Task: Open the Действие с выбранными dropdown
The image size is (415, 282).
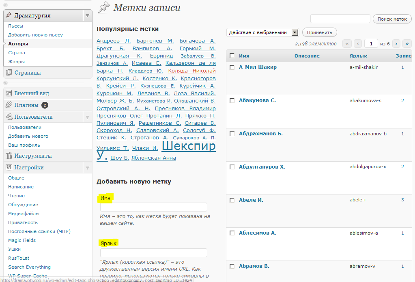Action: (262, 32)
